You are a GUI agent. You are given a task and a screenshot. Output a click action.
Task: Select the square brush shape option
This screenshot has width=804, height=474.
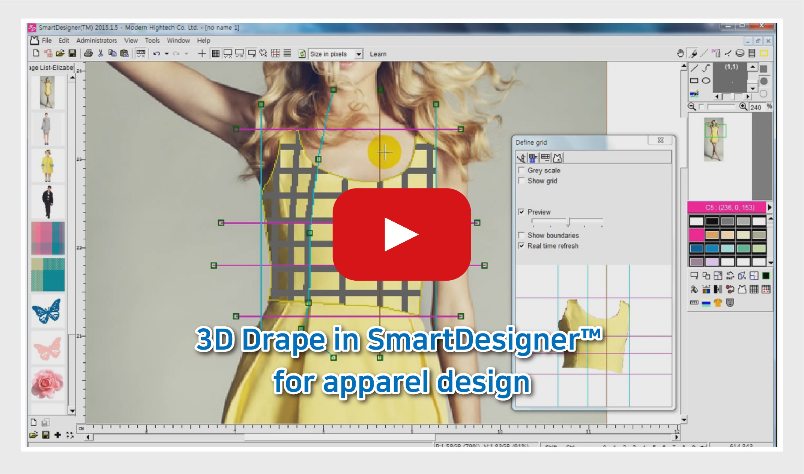(763, 69)
